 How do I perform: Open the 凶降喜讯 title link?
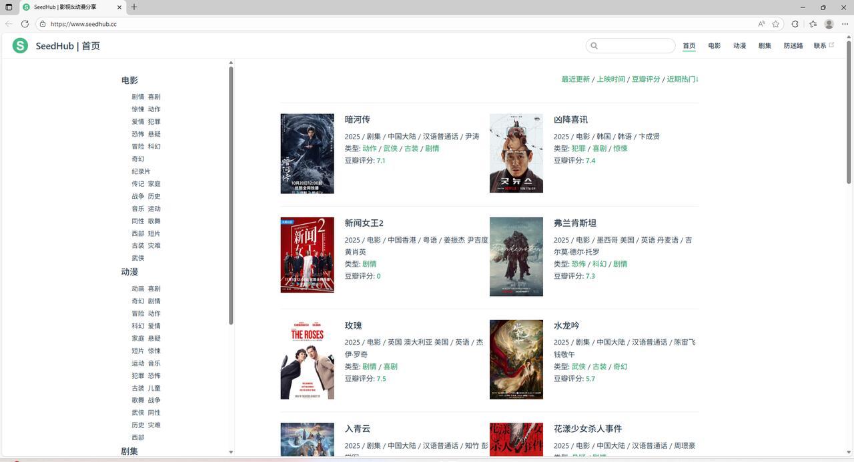(570, 119)
